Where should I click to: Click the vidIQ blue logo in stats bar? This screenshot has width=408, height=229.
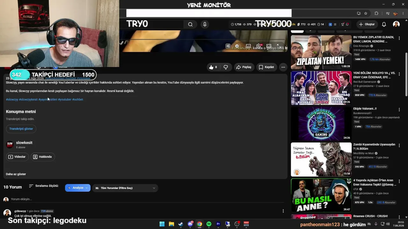(x=330, y=24)
